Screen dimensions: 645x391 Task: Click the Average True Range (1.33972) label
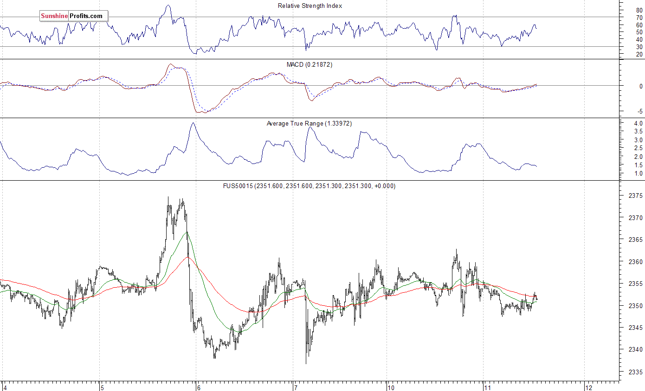[x=310, y=124]
